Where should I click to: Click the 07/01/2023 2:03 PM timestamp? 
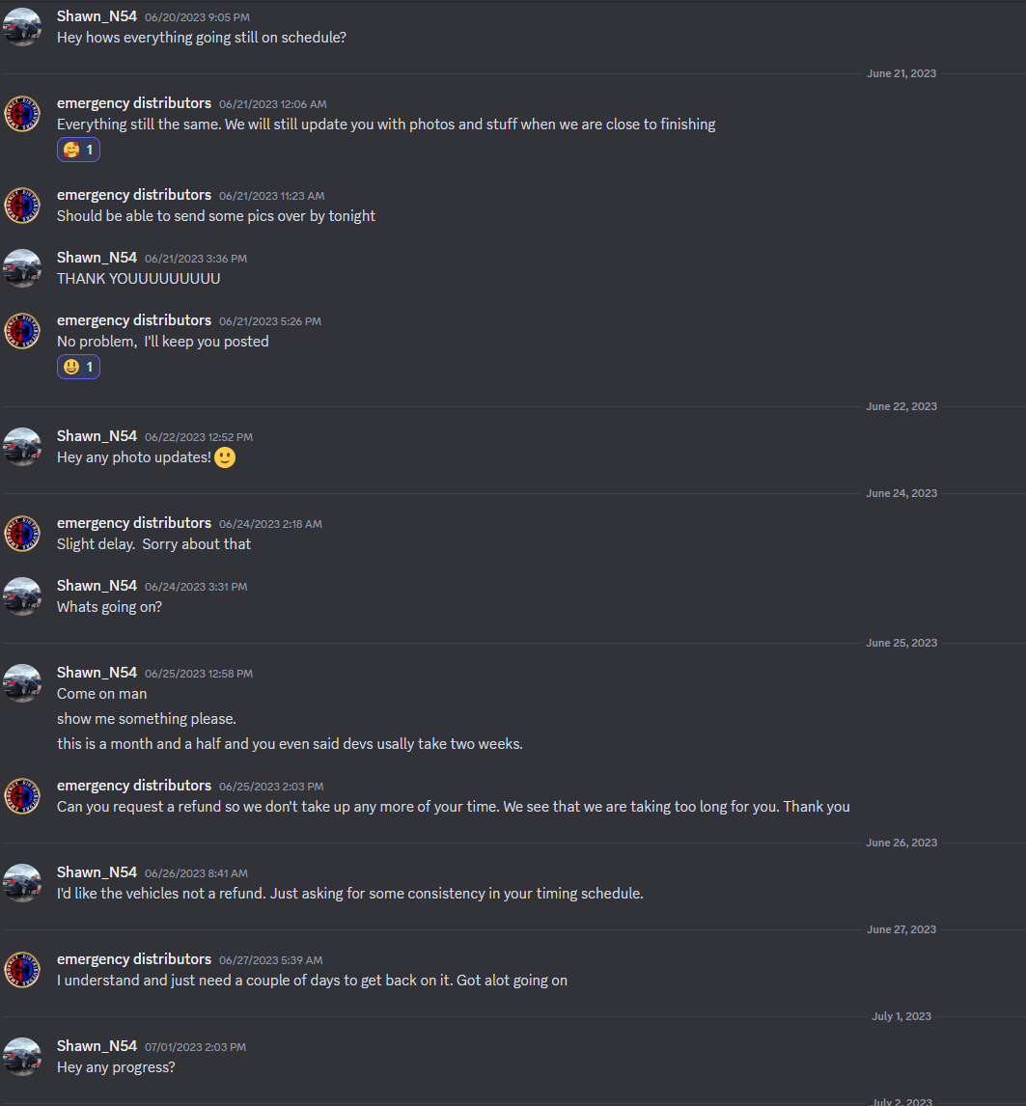click(195, 1047)
